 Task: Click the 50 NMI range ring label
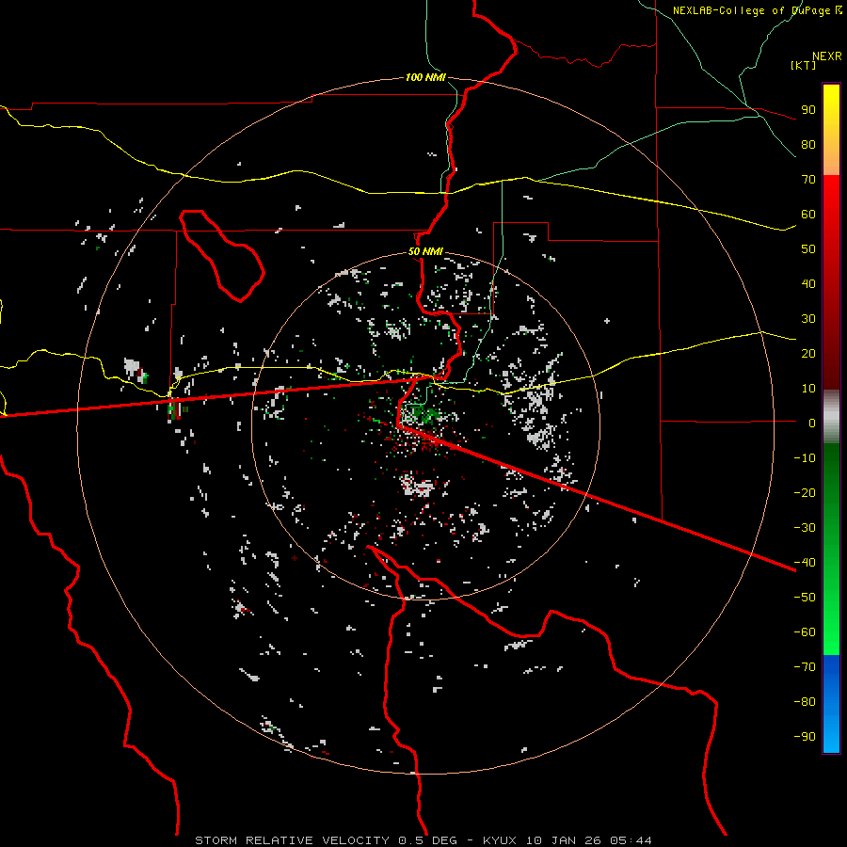pos(425,251)
